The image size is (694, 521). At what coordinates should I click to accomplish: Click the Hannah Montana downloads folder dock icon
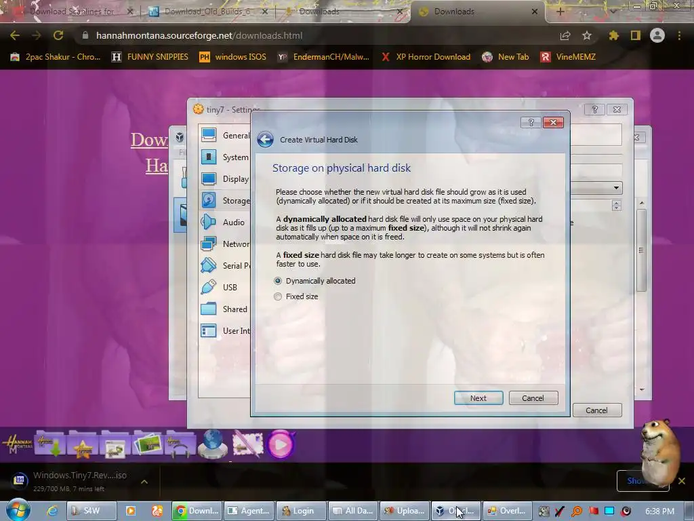[50, 444]
